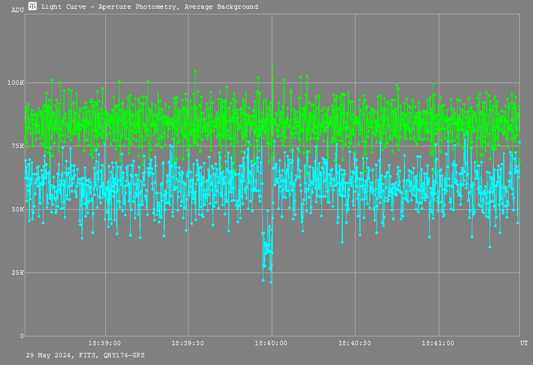
Task: Click the UT axis label
Action: point(524,344)
